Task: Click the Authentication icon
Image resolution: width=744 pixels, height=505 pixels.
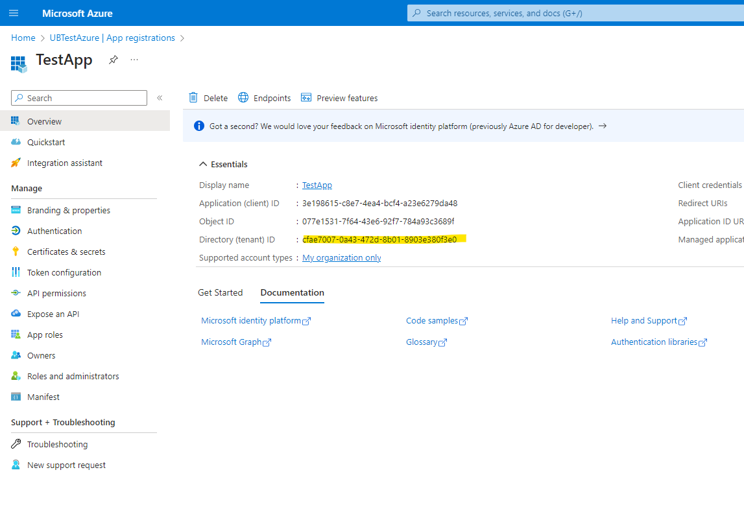Action: (x=16, y=230)
